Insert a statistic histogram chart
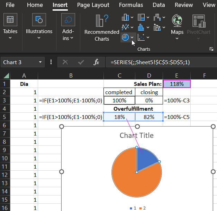The image size is (217, 211). pos(141,27)
